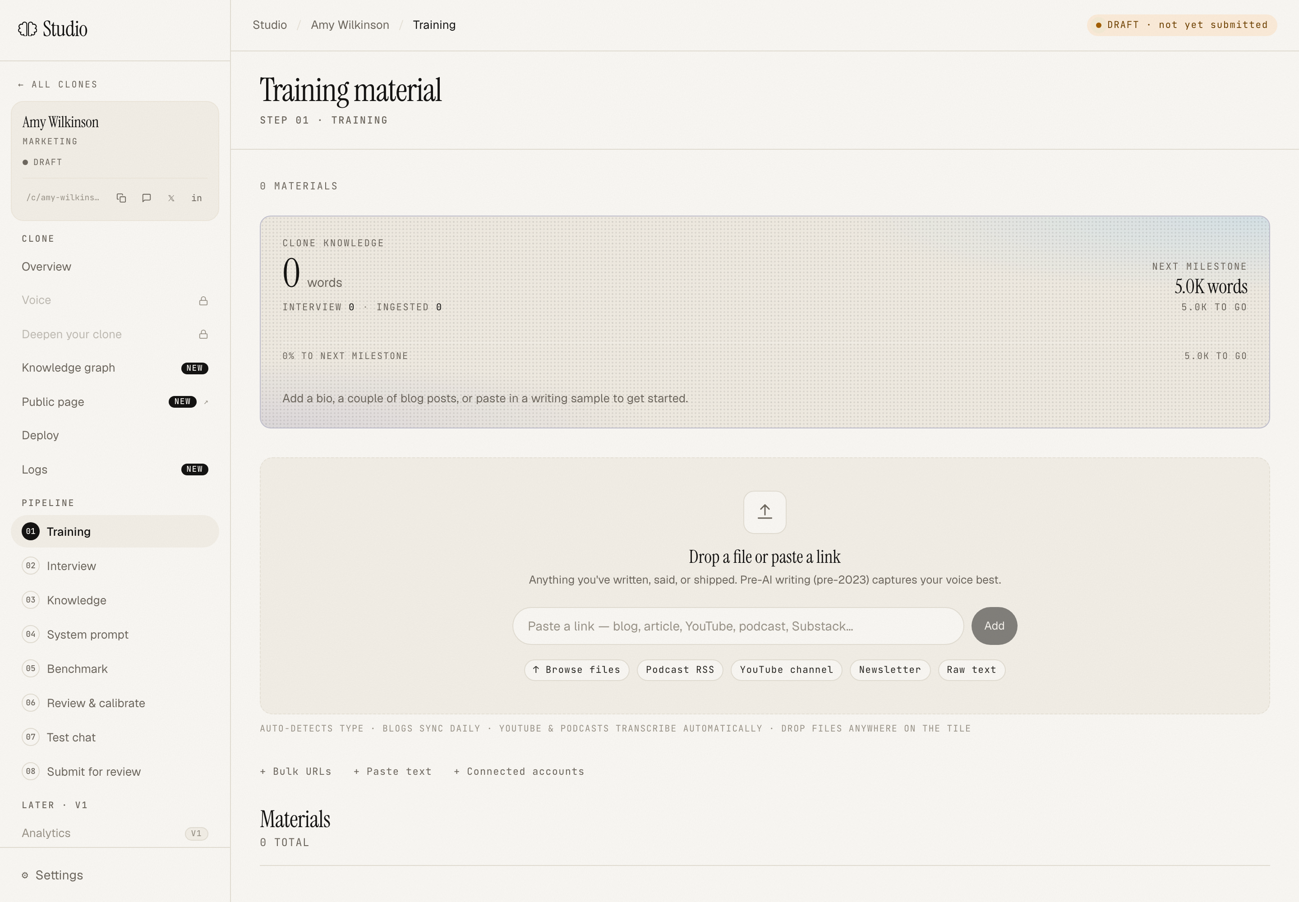The image size is (1299, 902).
Task: Select Review & calibrate step
Action: (115, 703)
